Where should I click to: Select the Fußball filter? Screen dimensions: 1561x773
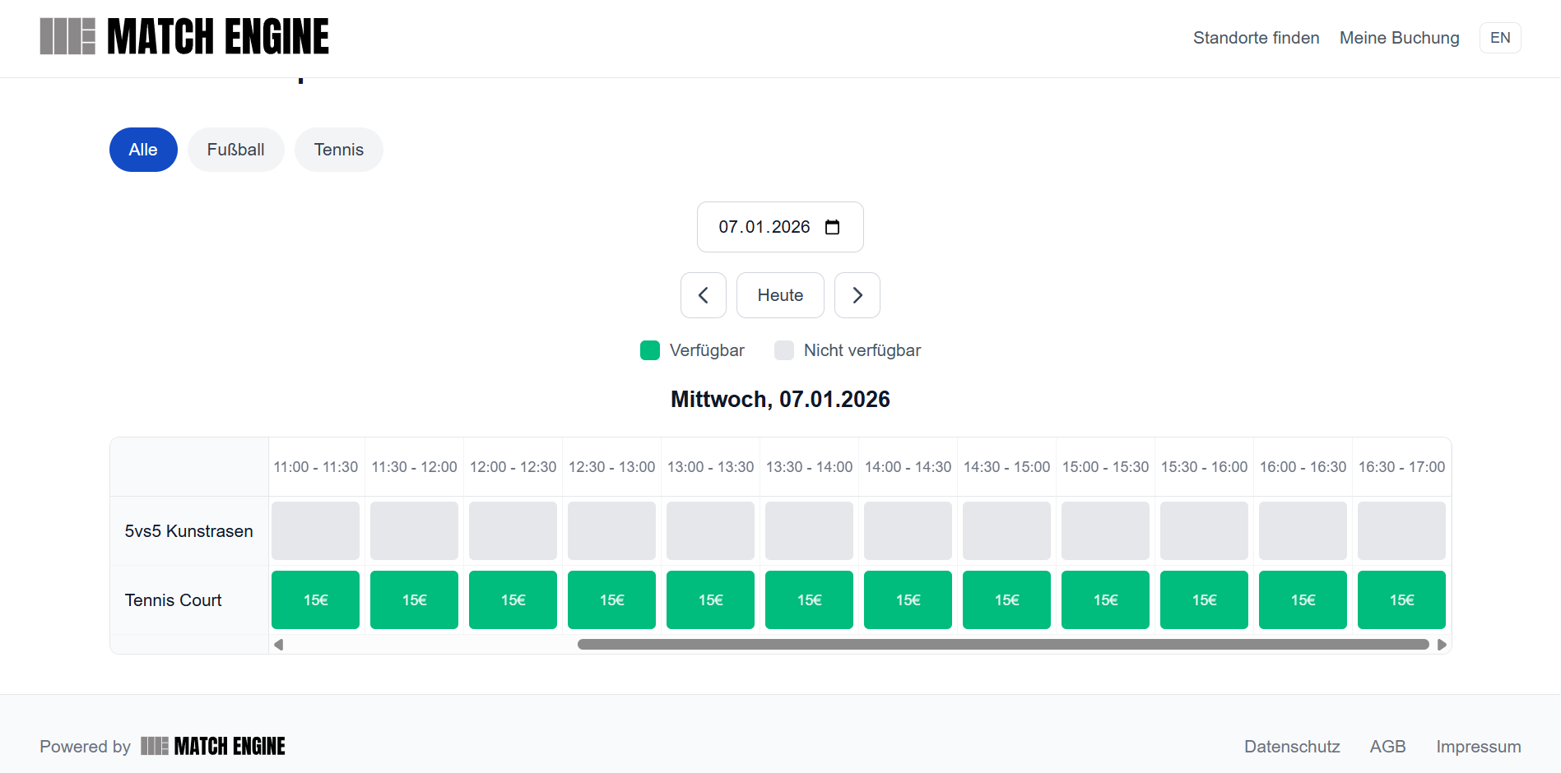point(235,149)
